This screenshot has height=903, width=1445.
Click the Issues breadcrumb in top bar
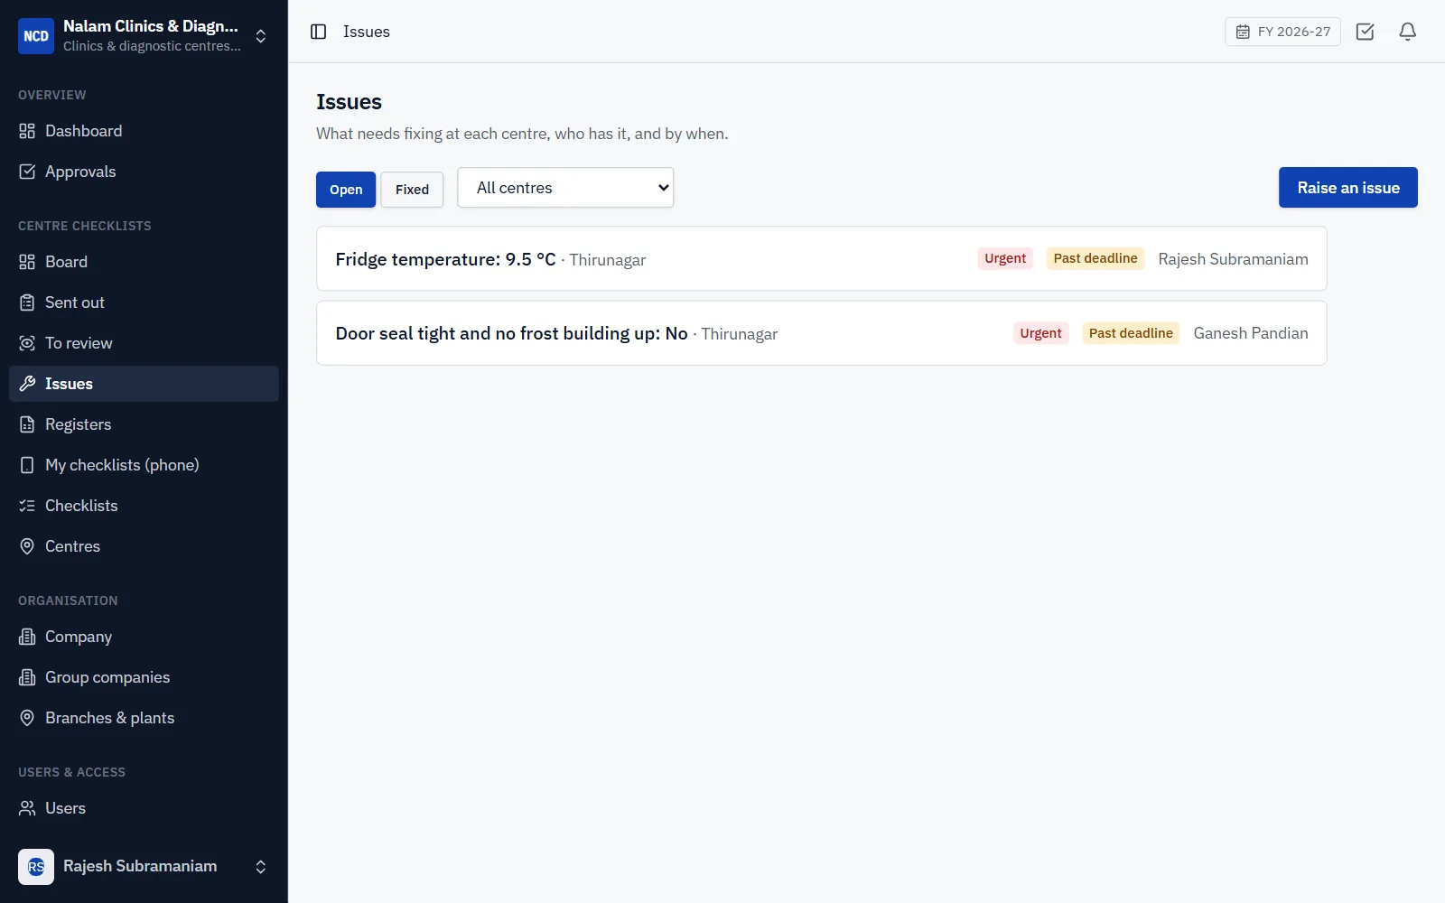point(367,32)
